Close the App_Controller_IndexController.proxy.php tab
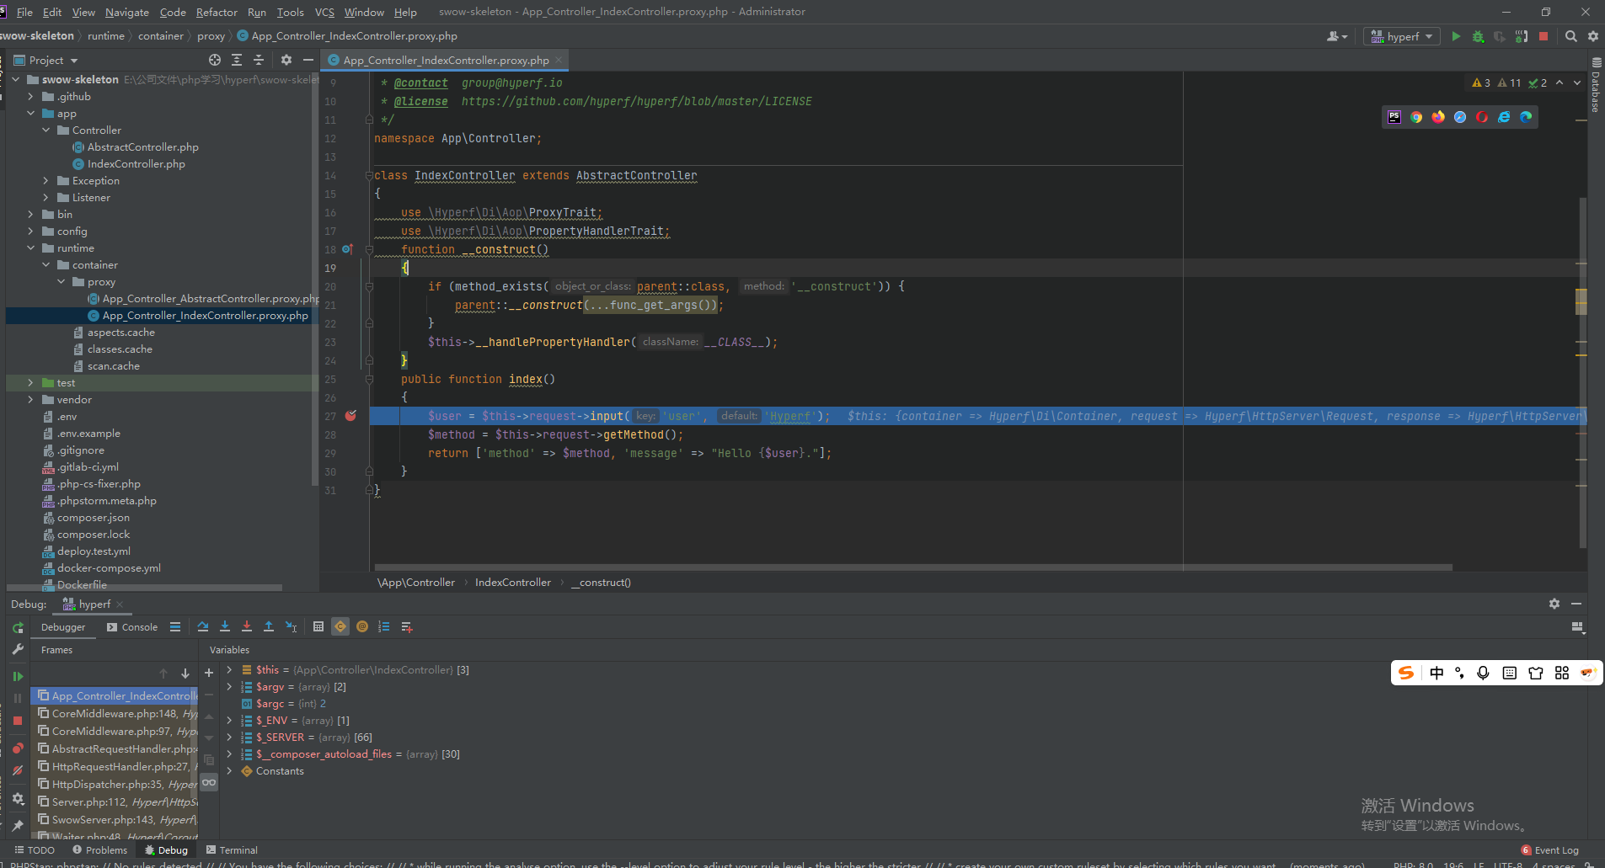This screenshot has height=868, width=1605. click(558, 61)
